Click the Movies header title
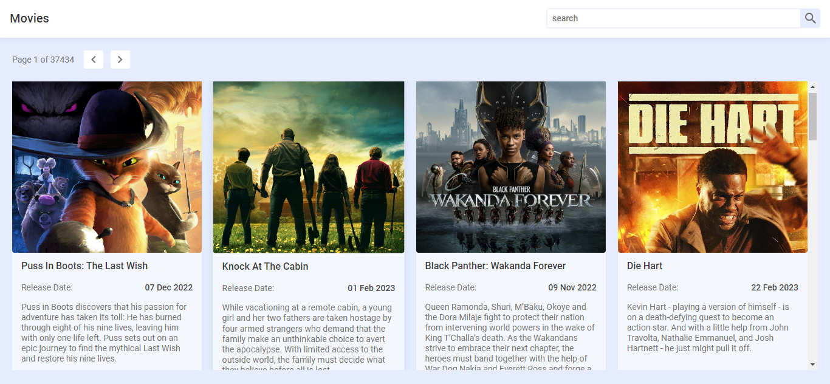Image resolution: width=830 pixels, height=384 pixels. (29, 18)
